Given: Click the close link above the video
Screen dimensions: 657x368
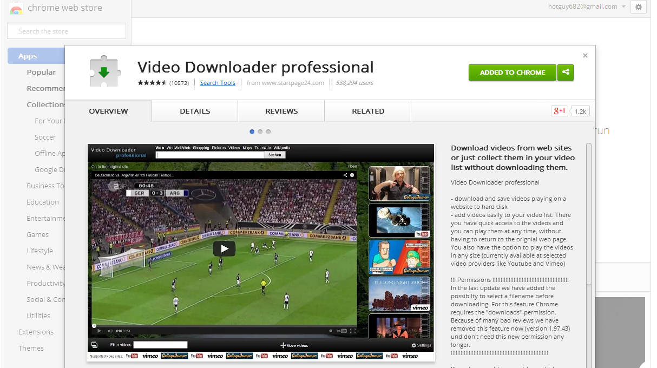Looking at the screenshot, I should pyautogui.click(x=352, y=167).
